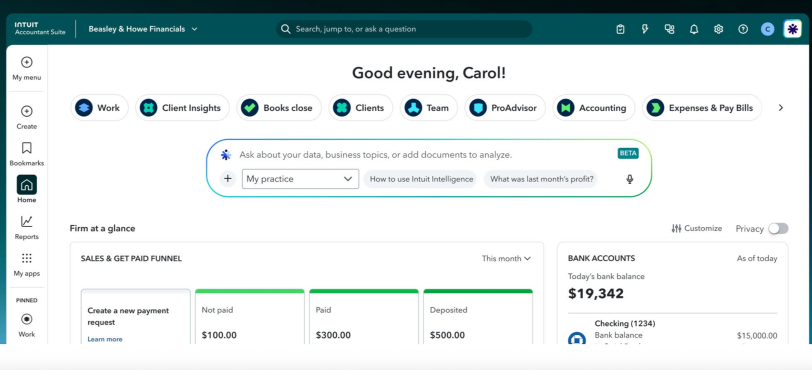
Task: Click the lightning bolt icon in header
Action: pyautogui.click(x=645, y=29)
